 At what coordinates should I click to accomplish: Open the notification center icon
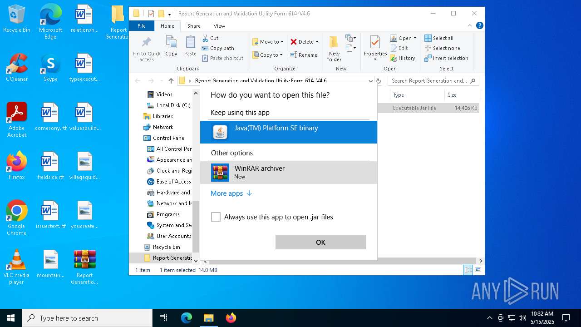click(566, 318)
